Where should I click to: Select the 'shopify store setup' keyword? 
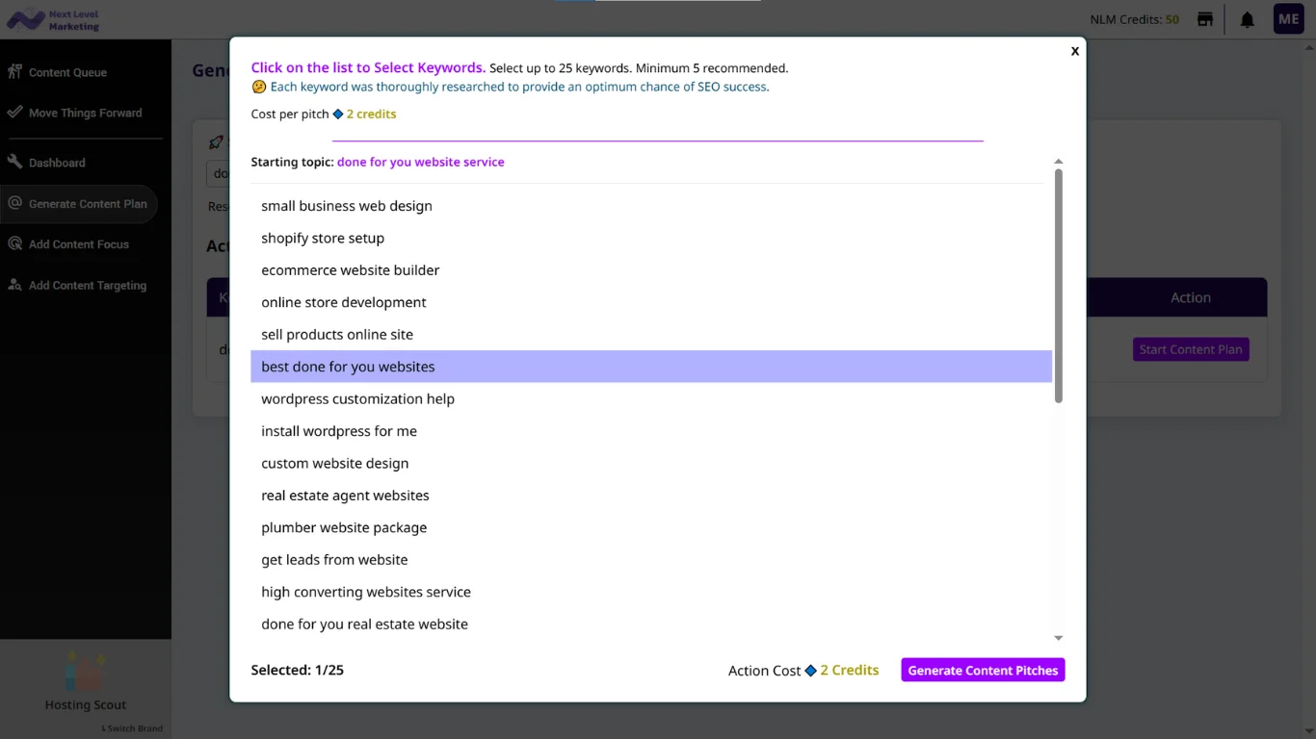pyautogui.click(x=323, y=239)
